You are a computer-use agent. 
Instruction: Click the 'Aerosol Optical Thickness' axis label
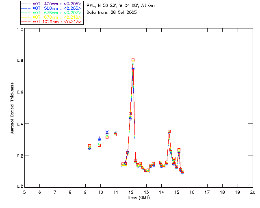(12, 108)
